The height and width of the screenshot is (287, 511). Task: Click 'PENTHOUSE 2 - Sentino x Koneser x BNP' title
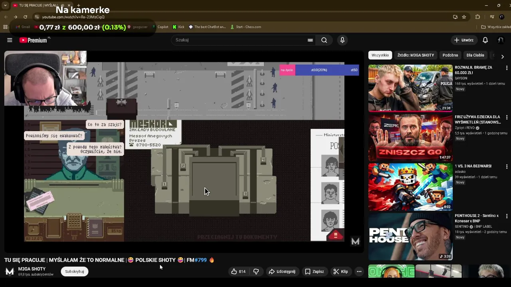tap(477, 218)
